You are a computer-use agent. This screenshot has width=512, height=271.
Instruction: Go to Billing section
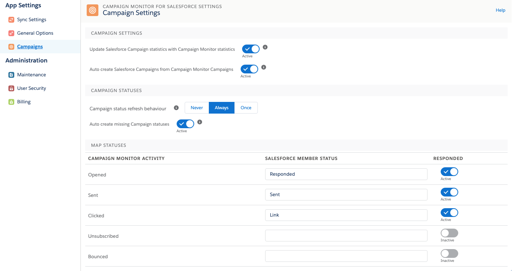pyautogui.click(x=24, y=102)
